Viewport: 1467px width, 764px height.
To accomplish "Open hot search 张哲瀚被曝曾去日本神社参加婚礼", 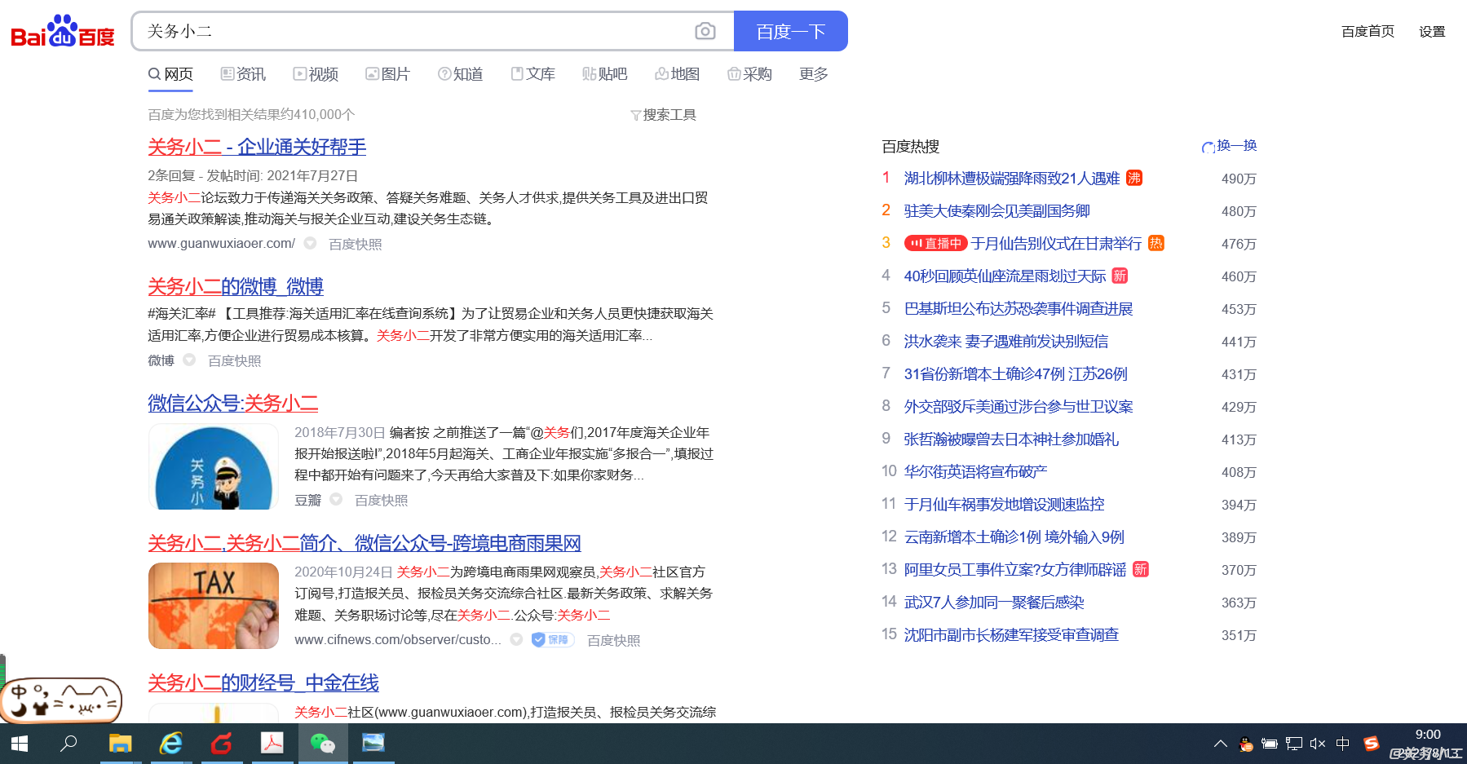I will coord(1011,439).
